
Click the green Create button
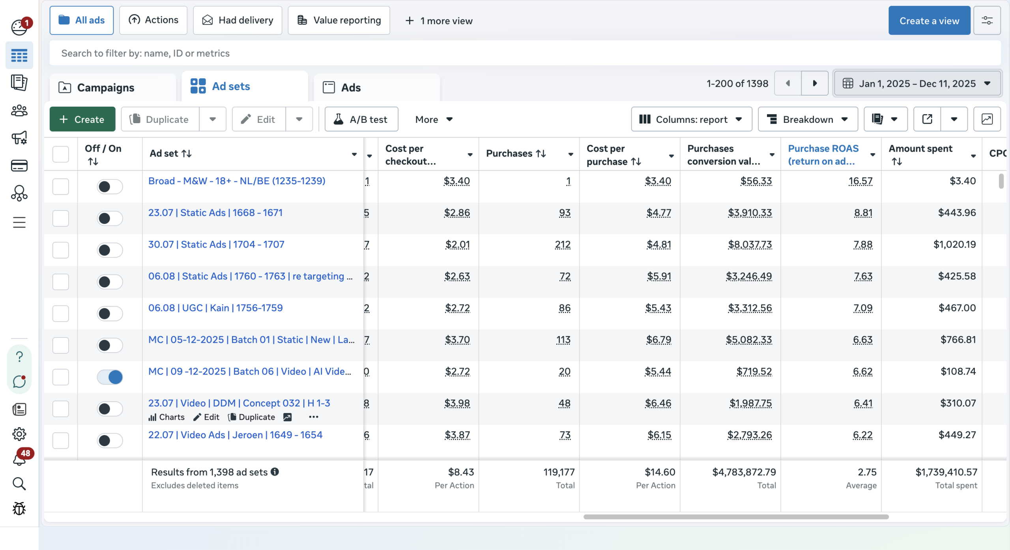tap(82, 119)
